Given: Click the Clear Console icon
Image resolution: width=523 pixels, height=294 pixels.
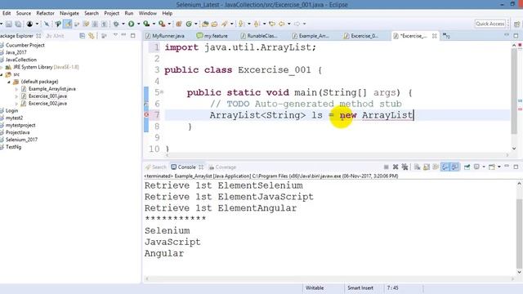Looking at the screenshot, I should coord(417,167).
